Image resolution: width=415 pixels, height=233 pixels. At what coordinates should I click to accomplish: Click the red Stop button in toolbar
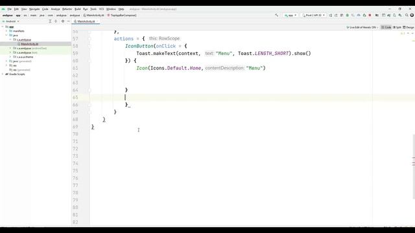coord(370,16)
